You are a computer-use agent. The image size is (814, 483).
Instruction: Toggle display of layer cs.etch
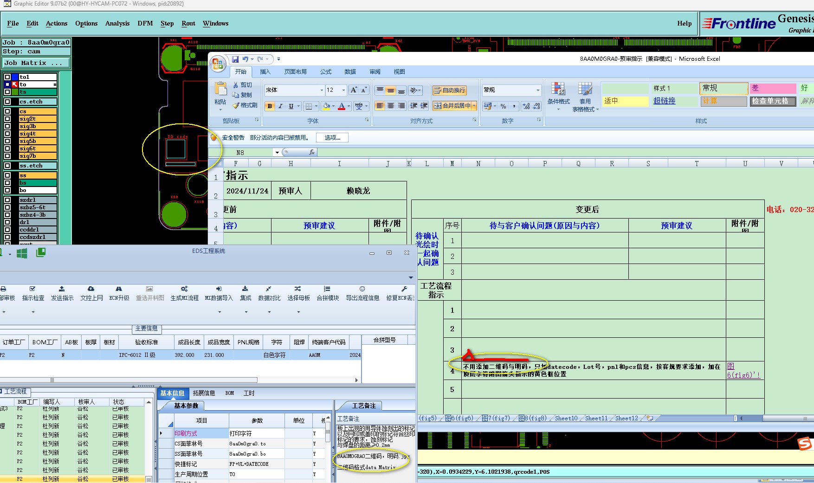coord(7,102)
